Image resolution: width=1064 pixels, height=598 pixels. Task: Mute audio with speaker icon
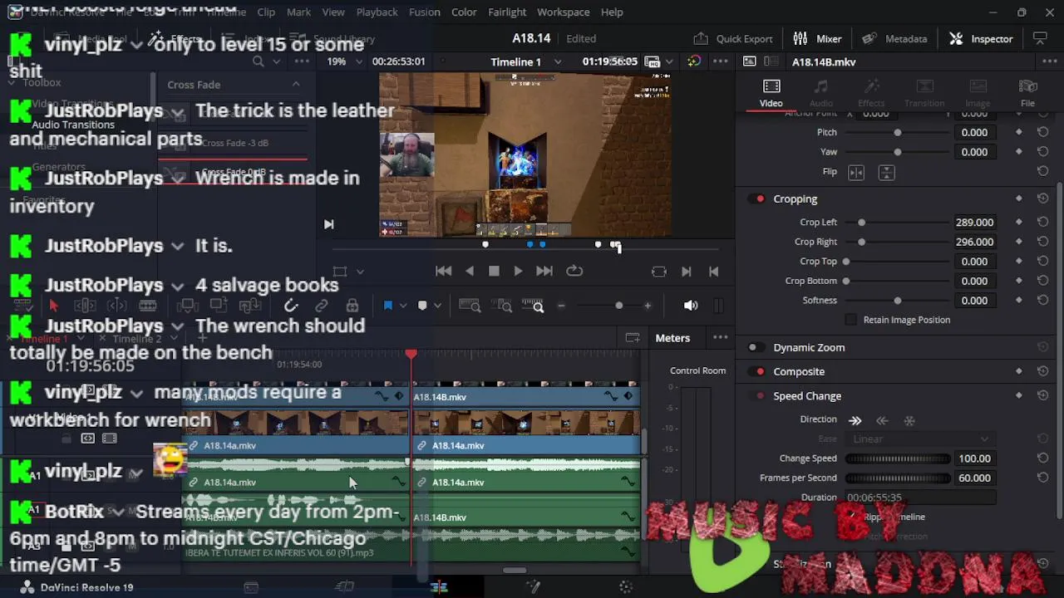[x=691, y=306]
